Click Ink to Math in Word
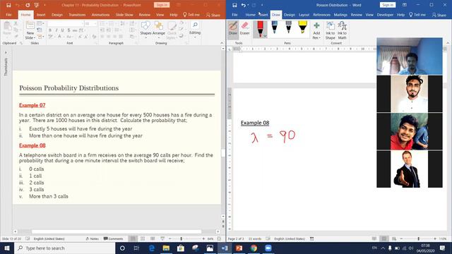Viewport: 452px width, 254px height. click(342, 31)
